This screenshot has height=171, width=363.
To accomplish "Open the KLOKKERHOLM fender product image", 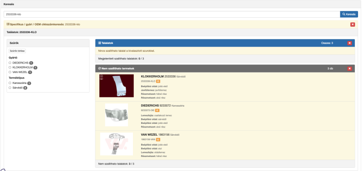I will coord(117,86).
